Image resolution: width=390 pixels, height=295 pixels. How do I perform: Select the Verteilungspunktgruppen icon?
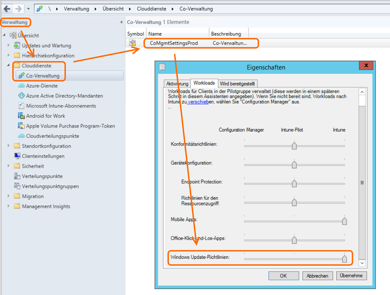click(17, 186)
